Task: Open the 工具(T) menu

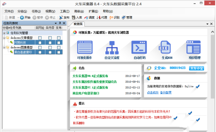Action: 64,11
